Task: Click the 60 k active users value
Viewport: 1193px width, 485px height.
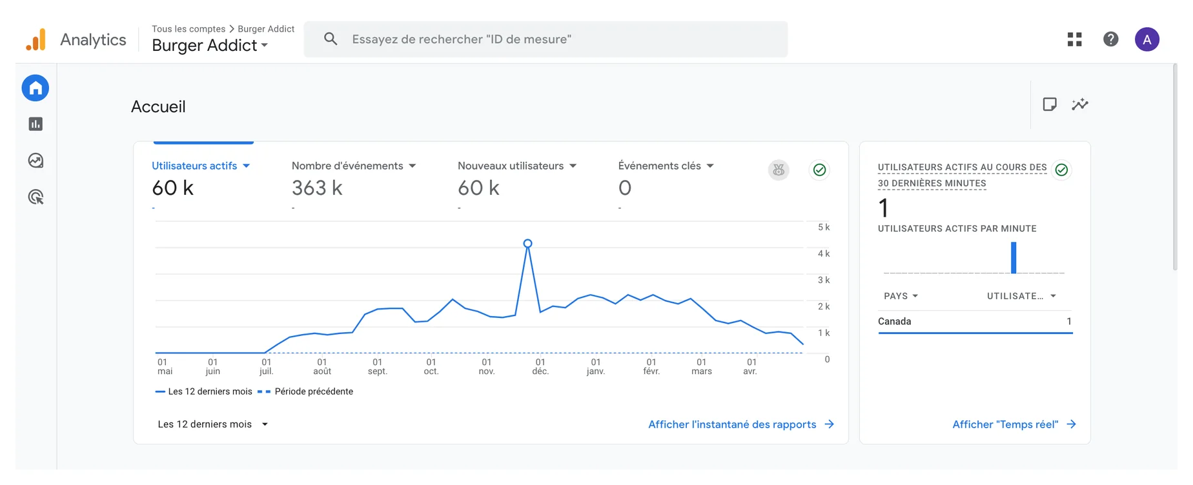Action: point(172,188)
